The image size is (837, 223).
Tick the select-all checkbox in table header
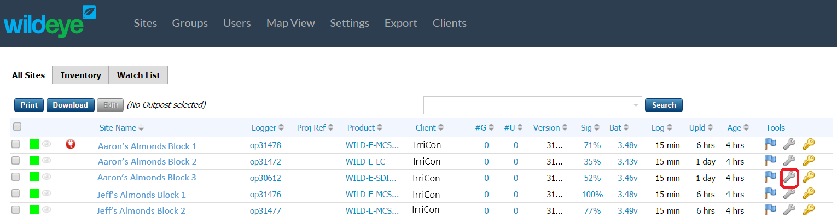point(17,127)
